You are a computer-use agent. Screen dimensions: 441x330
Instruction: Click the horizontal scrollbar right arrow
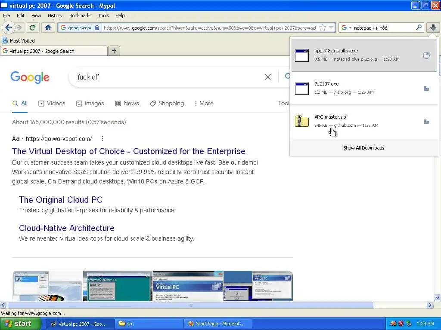[430, 305]
